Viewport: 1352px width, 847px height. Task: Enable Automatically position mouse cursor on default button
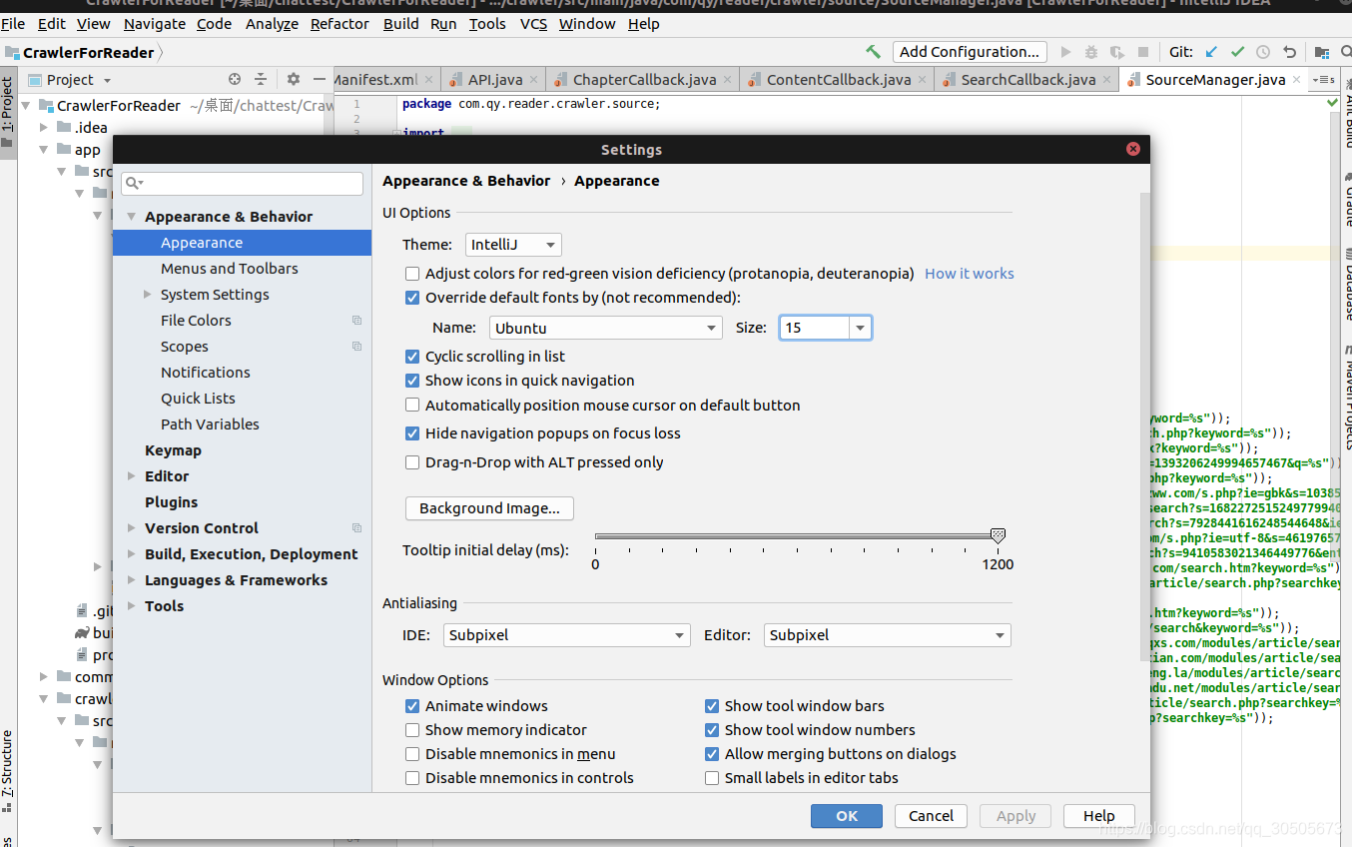click(x=412, y=406)
